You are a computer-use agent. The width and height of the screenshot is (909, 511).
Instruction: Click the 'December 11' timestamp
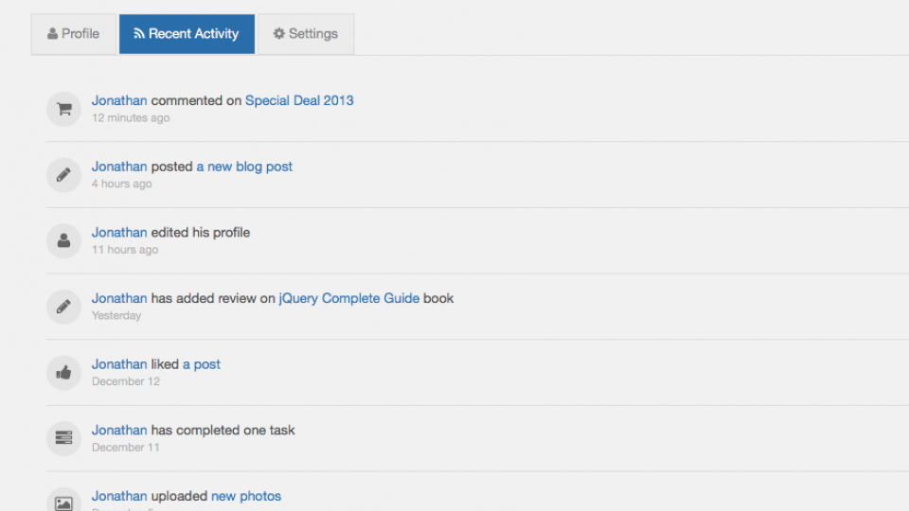126,448
